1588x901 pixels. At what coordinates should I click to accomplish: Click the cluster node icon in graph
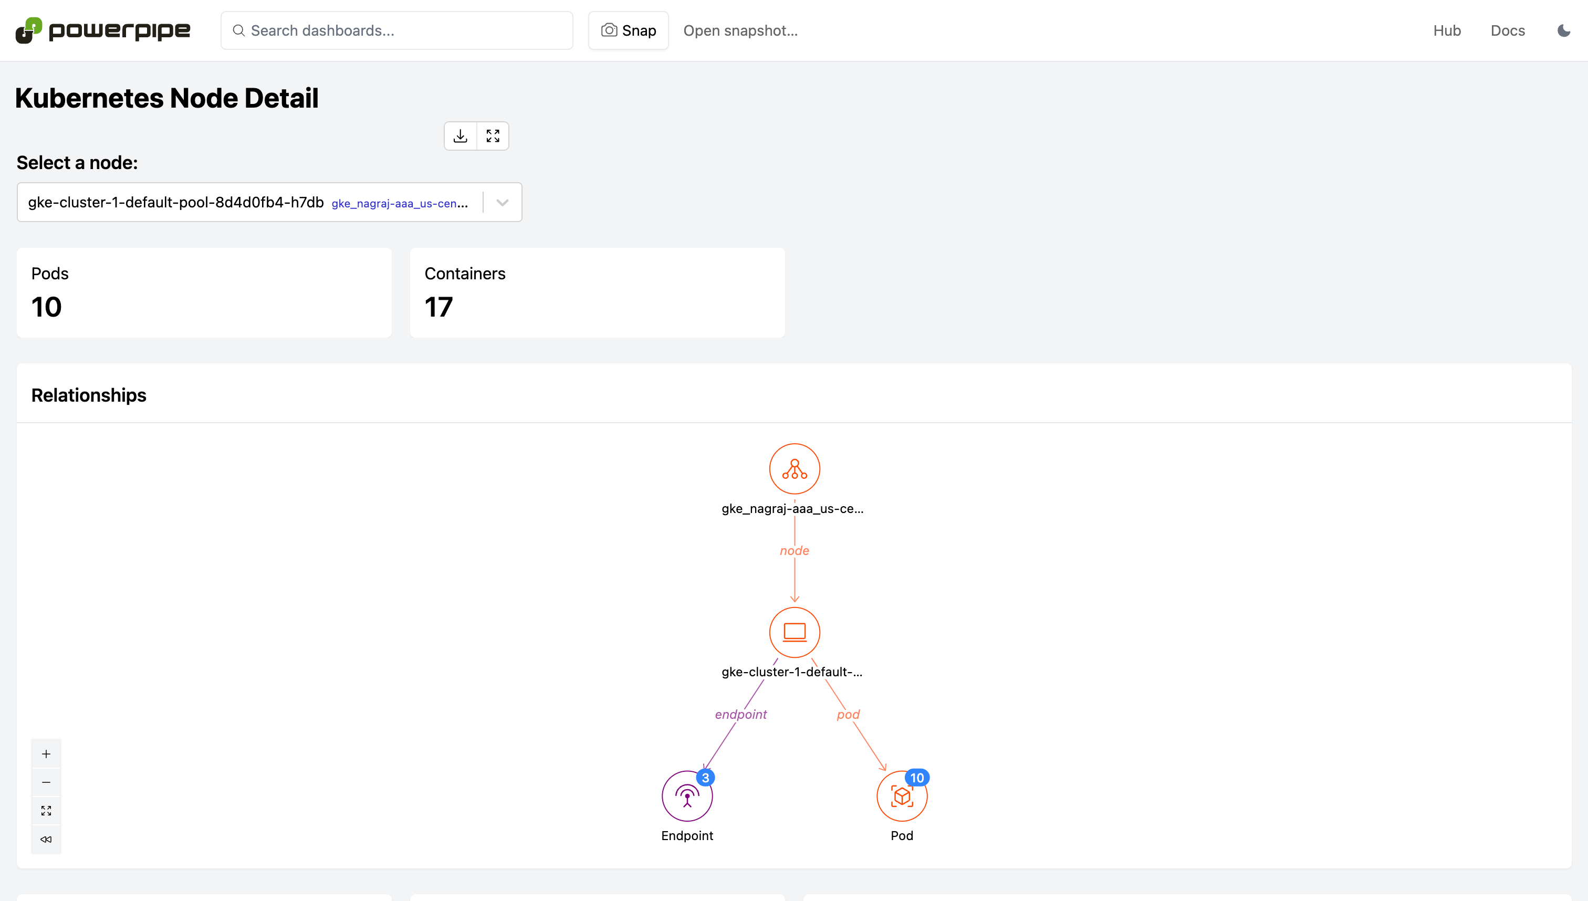(794, 469)
